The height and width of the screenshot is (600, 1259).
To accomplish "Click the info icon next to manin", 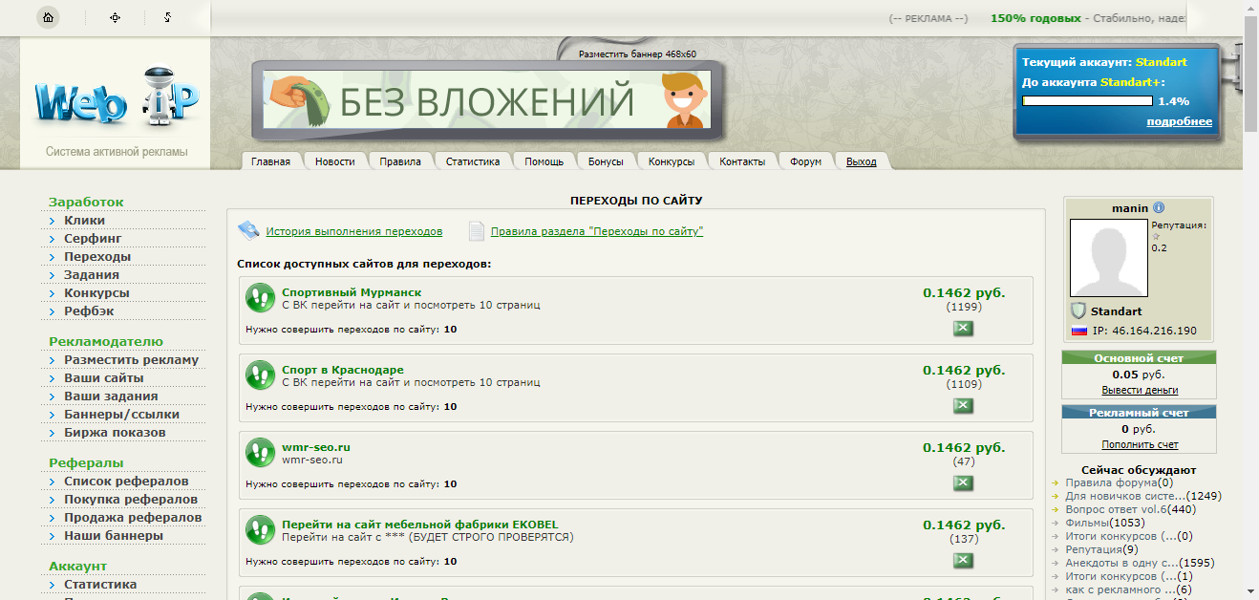I will (x=1159, y=207).
